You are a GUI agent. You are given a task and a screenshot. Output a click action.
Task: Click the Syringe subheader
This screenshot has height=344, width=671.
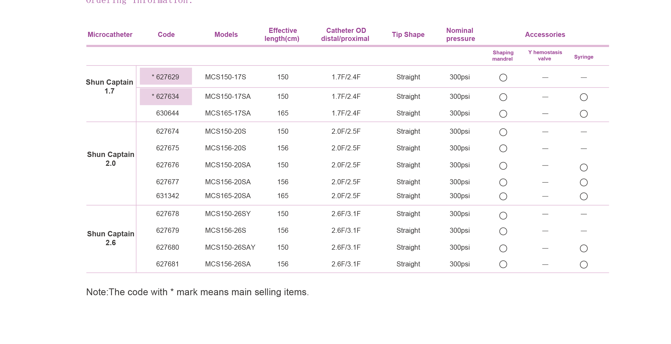584,57
